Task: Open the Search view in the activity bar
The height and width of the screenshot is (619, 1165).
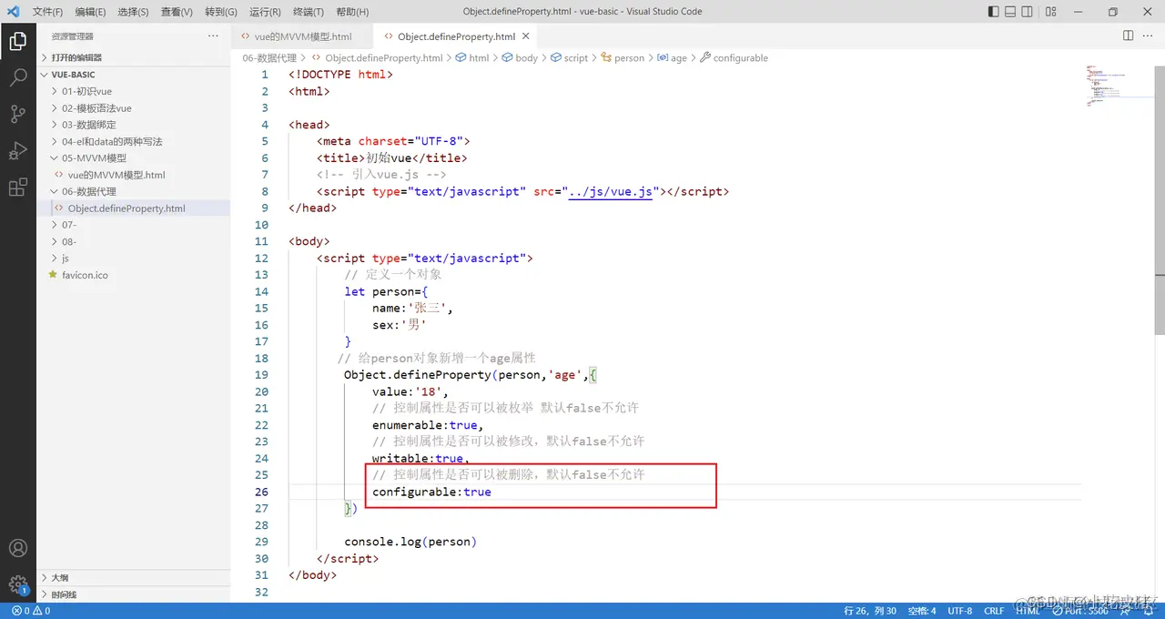Action: click(x=17, y=76)
